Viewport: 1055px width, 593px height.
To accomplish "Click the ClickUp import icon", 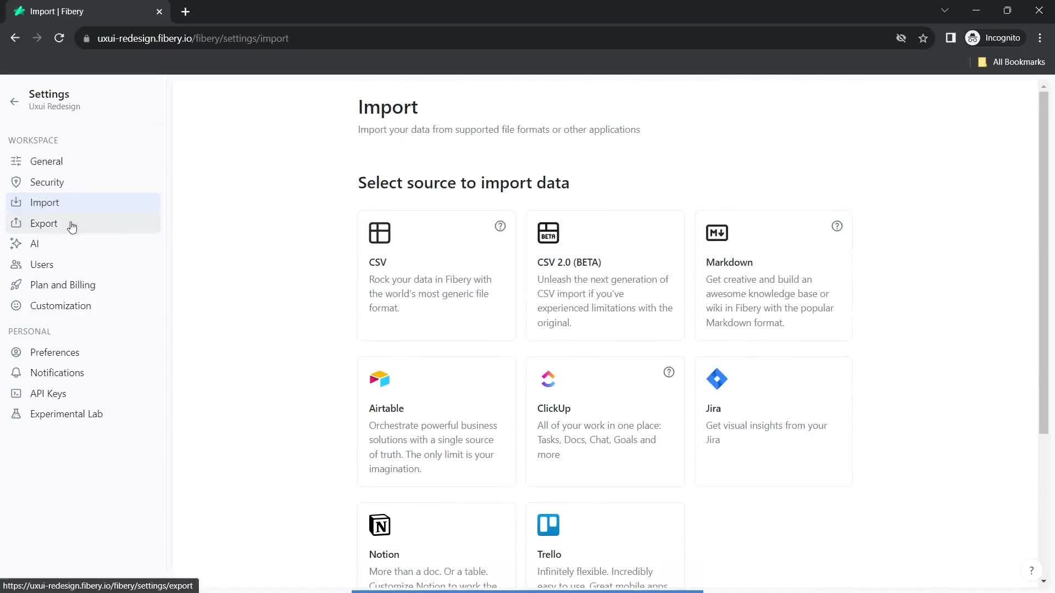I will [x=549, y=380].
